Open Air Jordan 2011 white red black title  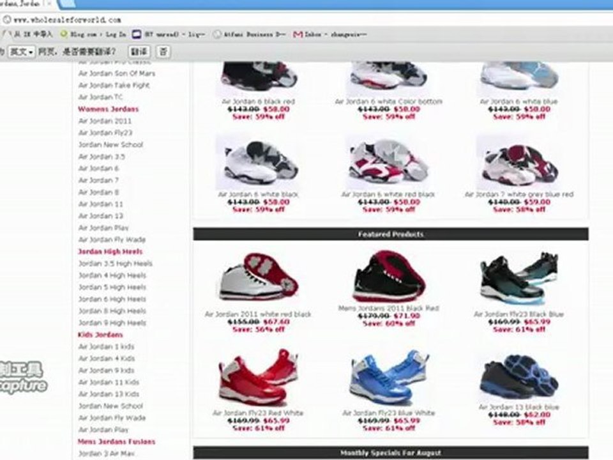(x=258, y=314)
